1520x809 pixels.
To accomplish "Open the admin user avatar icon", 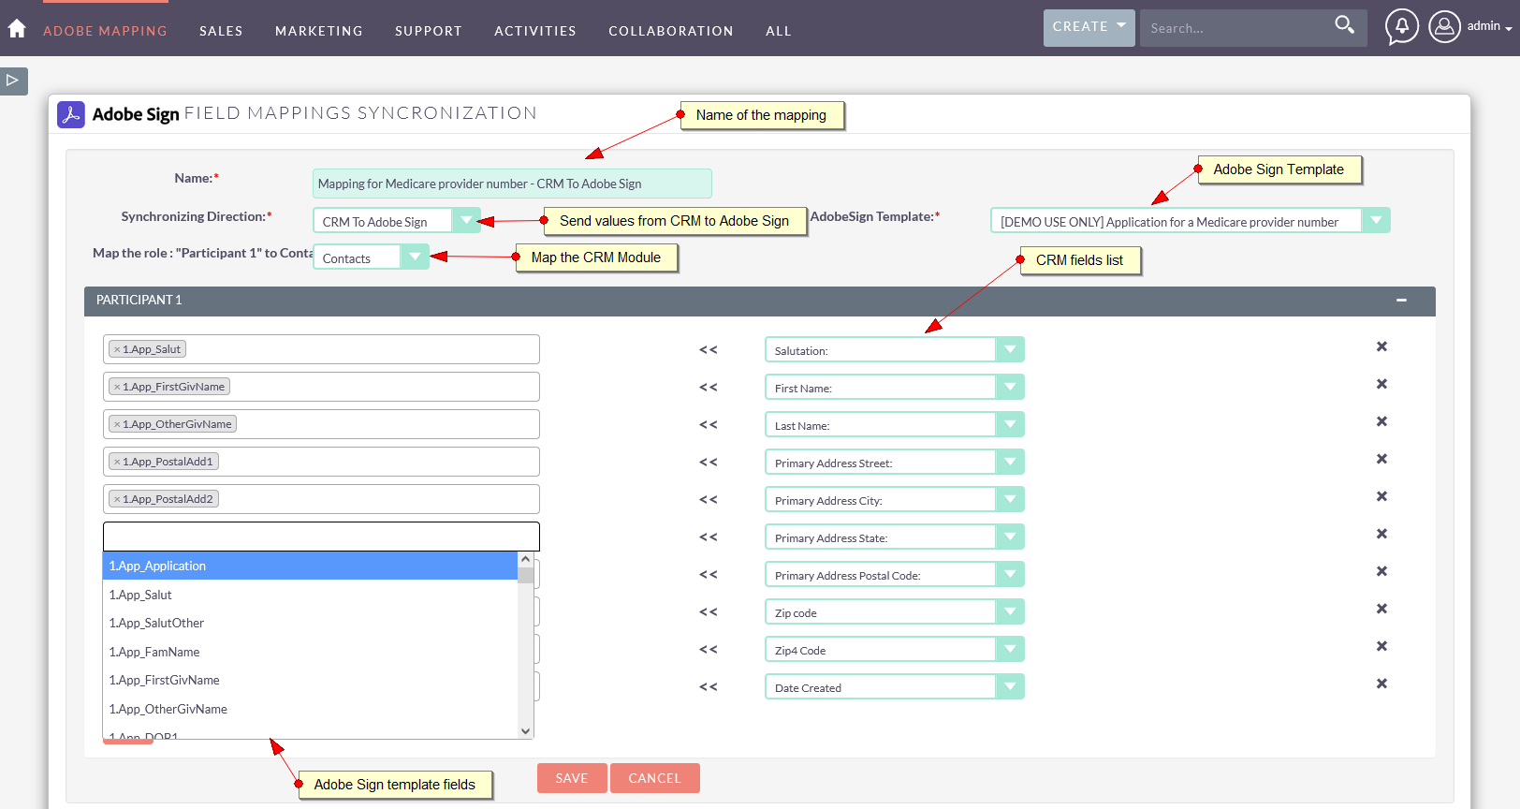I will 1444,27.
